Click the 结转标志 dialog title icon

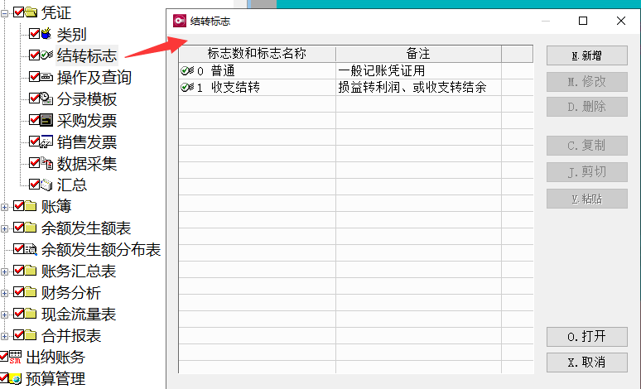click(x=180, y=21)
